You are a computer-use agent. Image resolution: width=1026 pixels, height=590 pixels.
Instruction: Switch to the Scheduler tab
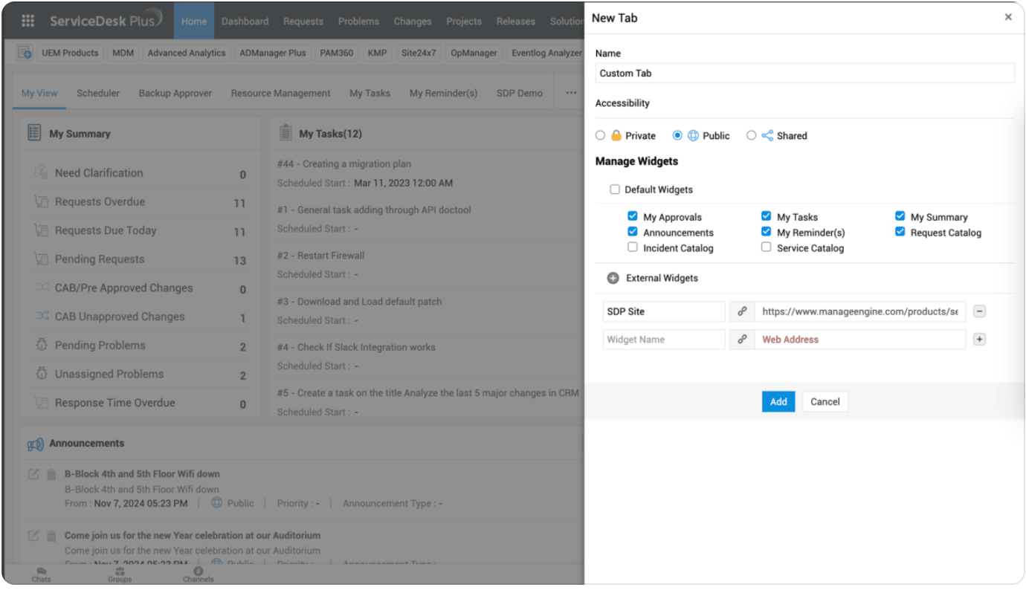[x=98, y=93]
